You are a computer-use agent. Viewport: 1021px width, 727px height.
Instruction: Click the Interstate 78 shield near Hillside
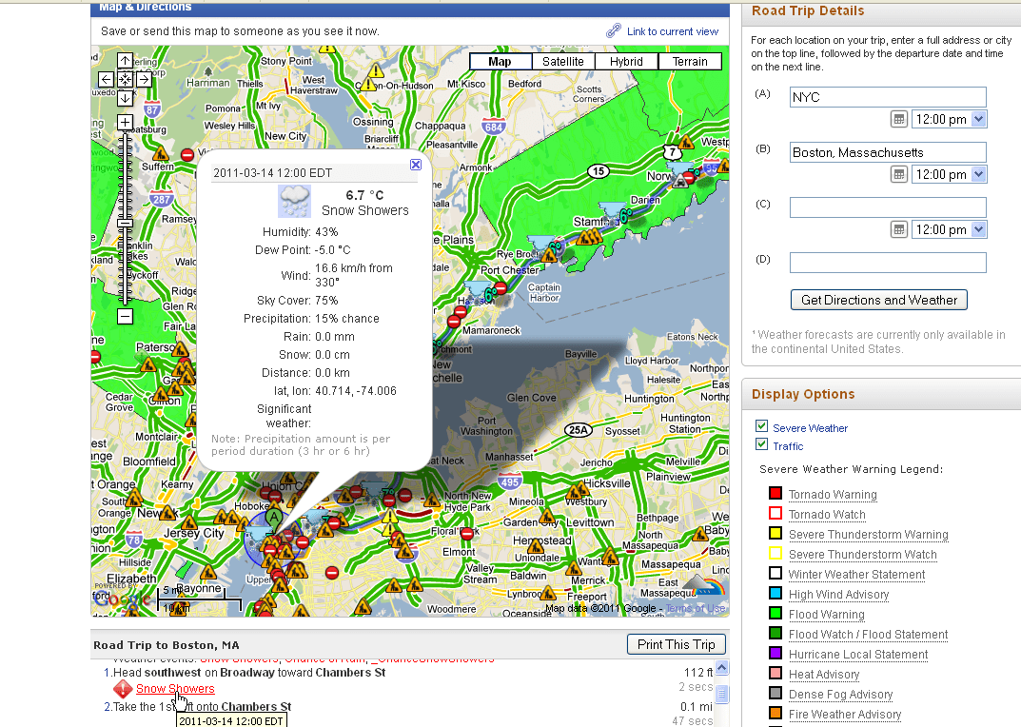pos(134,540)
